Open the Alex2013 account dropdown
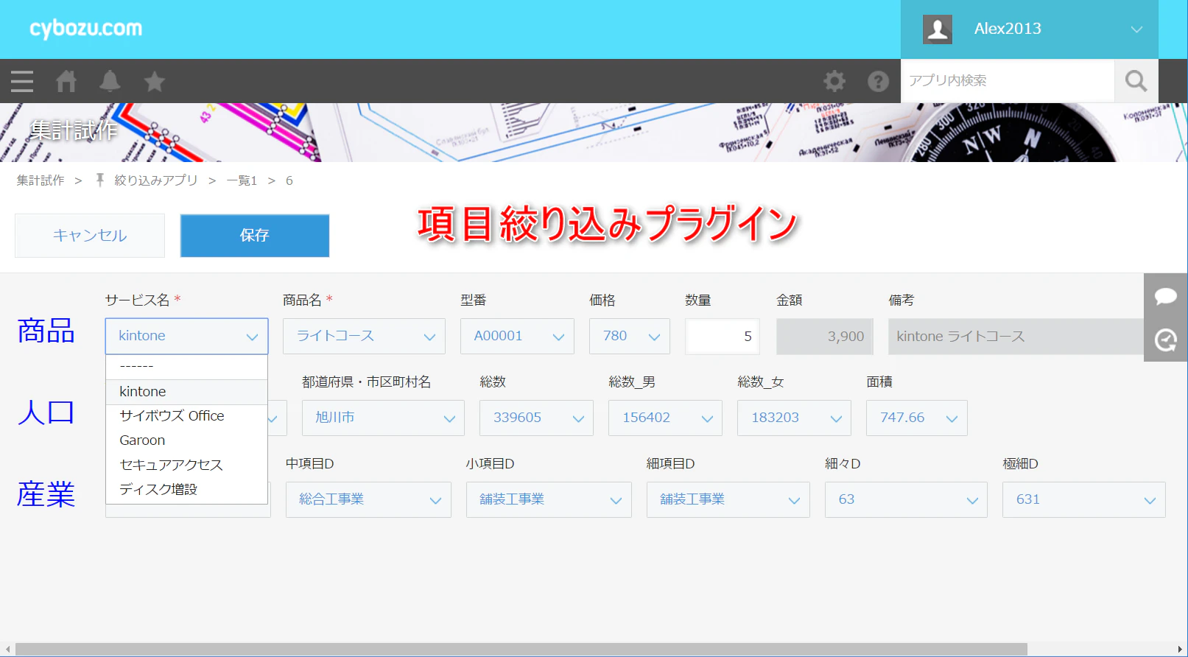The height and width of the screenshot is (657, 1188). point(1030,29)
